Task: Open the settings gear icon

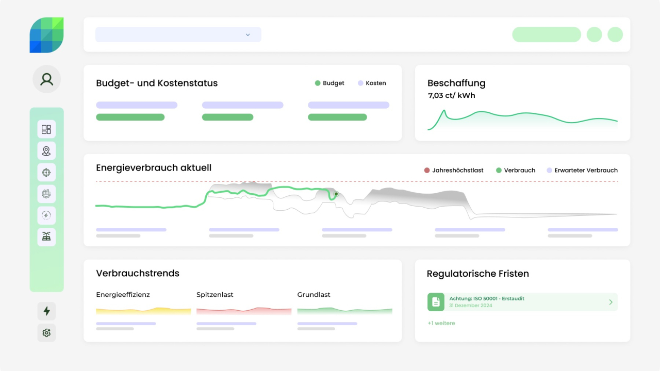Action: [46, 333]
